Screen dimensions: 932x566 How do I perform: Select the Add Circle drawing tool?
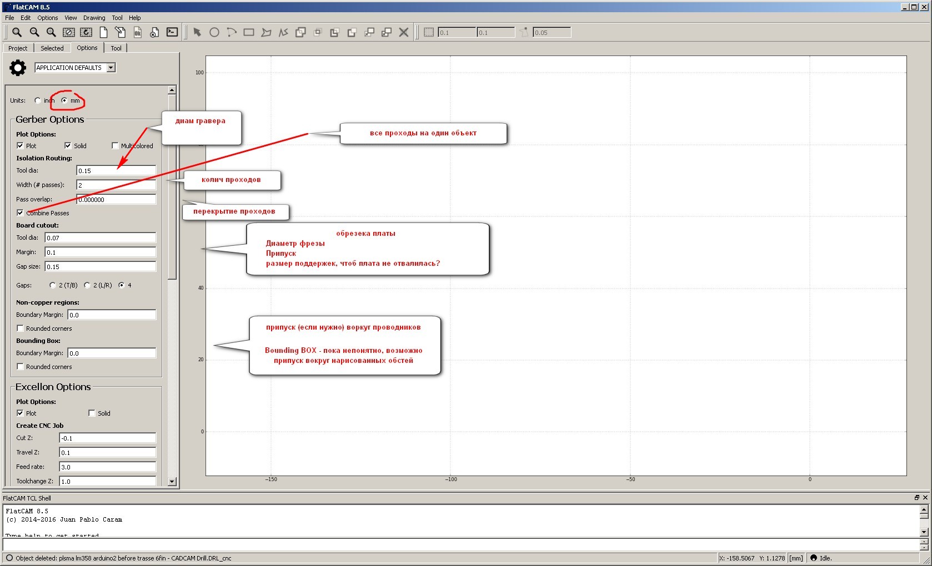coord(214,32)
